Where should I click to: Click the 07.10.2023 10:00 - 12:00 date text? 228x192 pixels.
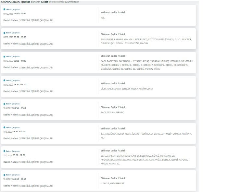tap(15, 14)
